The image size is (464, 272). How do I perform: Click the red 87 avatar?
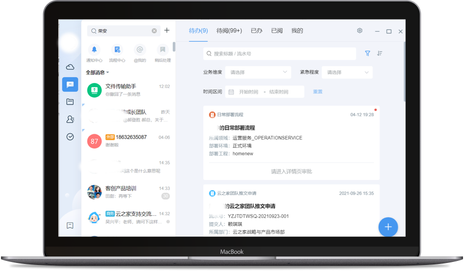pyautogui.click(x=94, y=141)
